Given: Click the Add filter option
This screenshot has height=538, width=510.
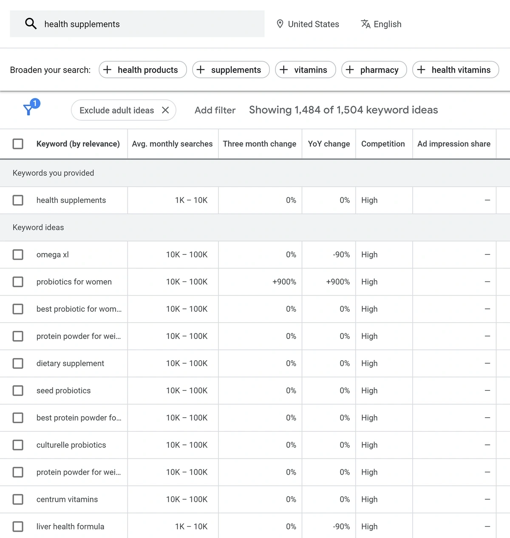Looking at the screenshot, I should tap(215, 110).
